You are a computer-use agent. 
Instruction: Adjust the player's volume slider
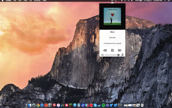(112, 55)
